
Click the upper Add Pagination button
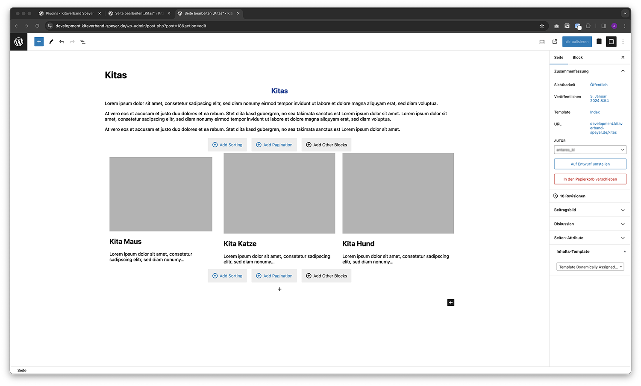(274, 145)
